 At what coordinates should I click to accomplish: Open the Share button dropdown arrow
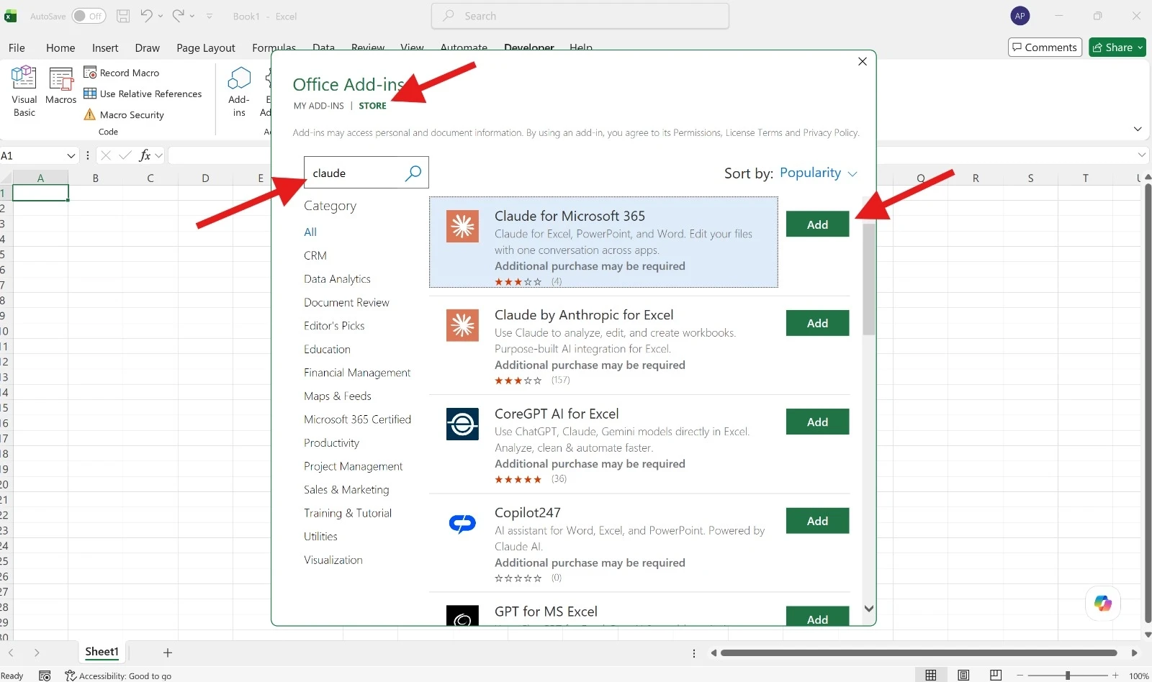coord(1140,47)
